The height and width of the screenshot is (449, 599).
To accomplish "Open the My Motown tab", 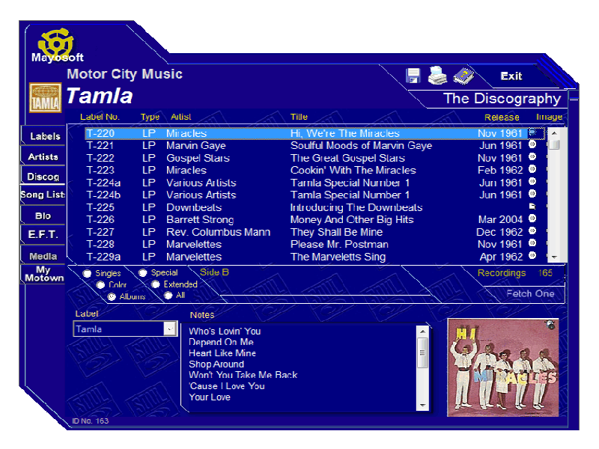I will click(x=43, y=274).
